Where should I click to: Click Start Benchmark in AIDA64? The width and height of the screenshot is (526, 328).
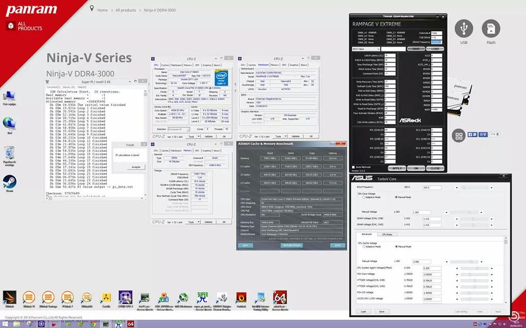click(x=292, y=245)
